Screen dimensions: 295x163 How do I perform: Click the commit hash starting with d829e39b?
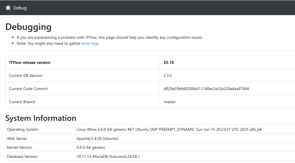(x=206, y=89)
